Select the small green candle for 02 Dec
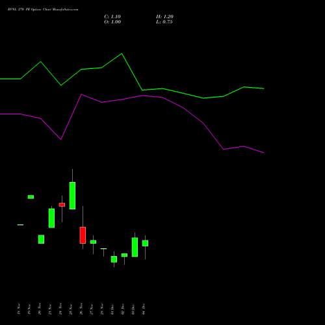 click(x=124, y=255)
